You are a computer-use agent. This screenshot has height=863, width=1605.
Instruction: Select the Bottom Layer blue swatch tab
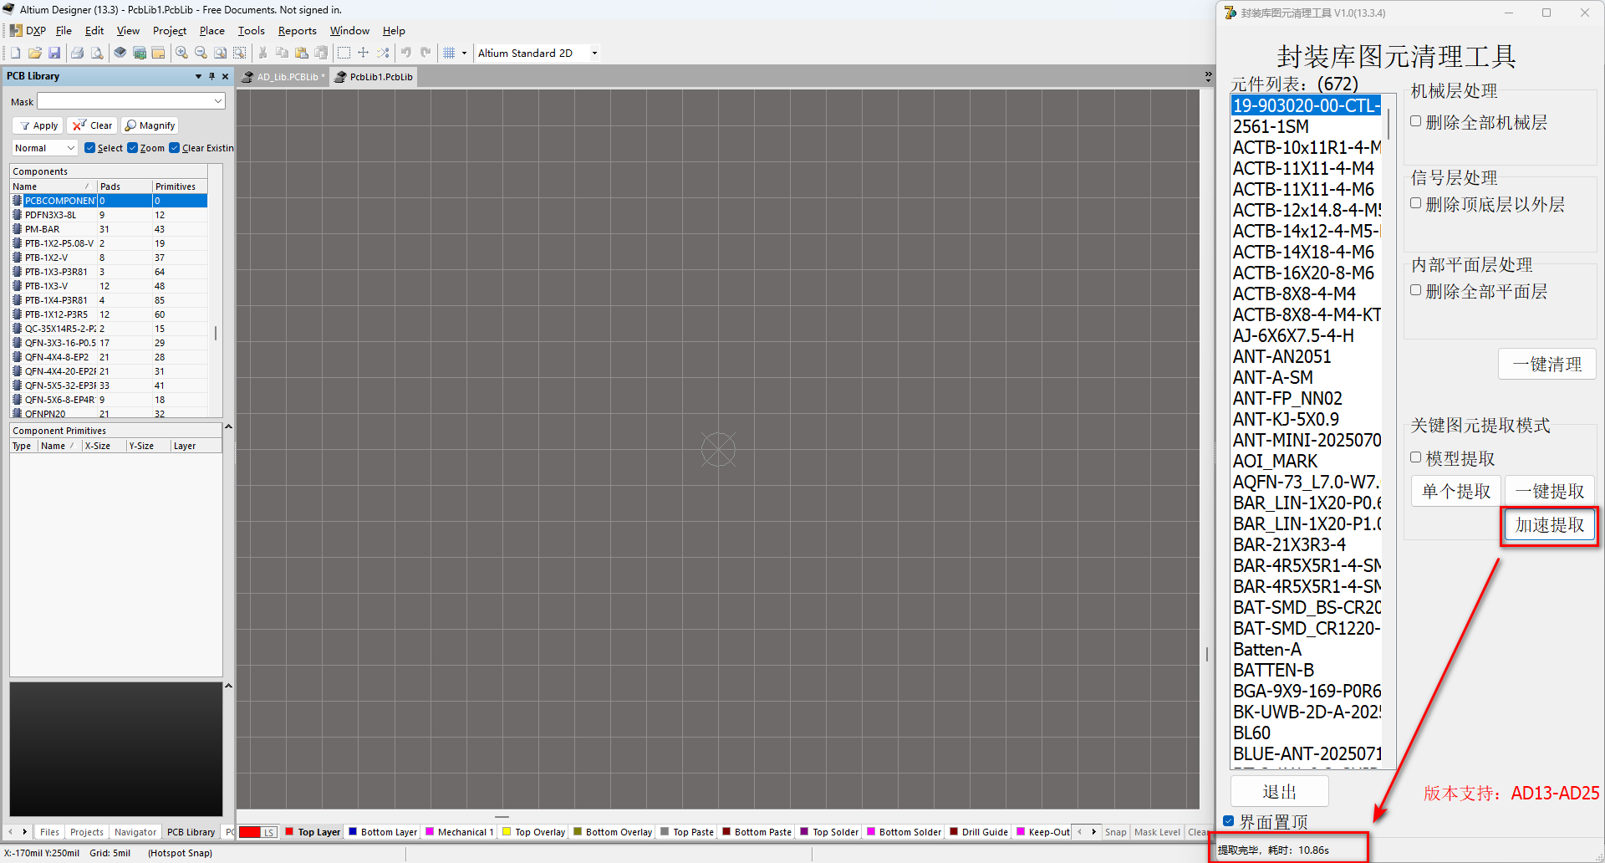383,832
